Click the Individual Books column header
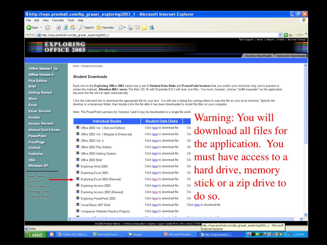327x245 pixels. (107, 121)
